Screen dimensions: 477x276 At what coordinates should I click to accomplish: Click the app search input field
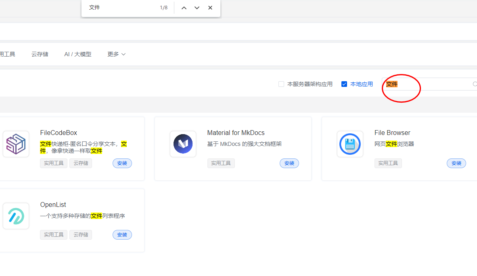point(429,84)
